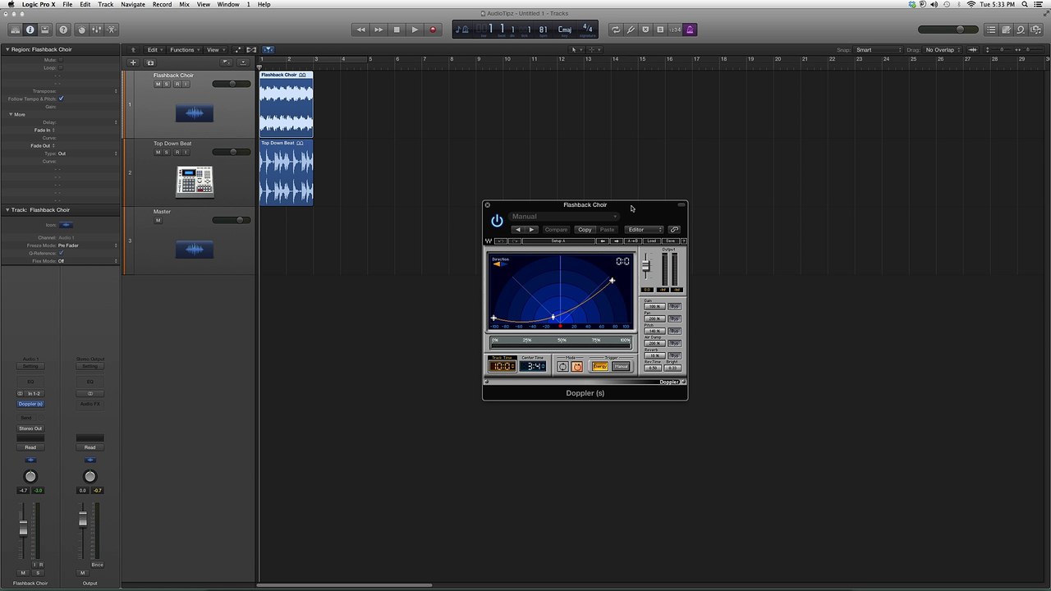The height and width of the screenshot is (591, 1051).
Task: Open the Track menu
Action: tap(106, 4)
